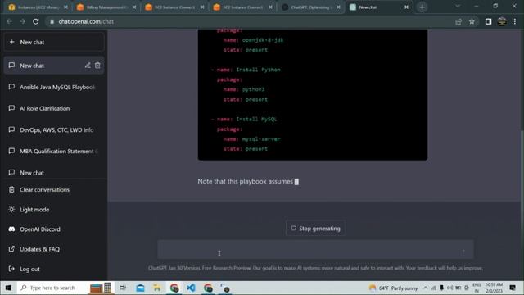Click the share page icon in the address bar

pos(458,21)
